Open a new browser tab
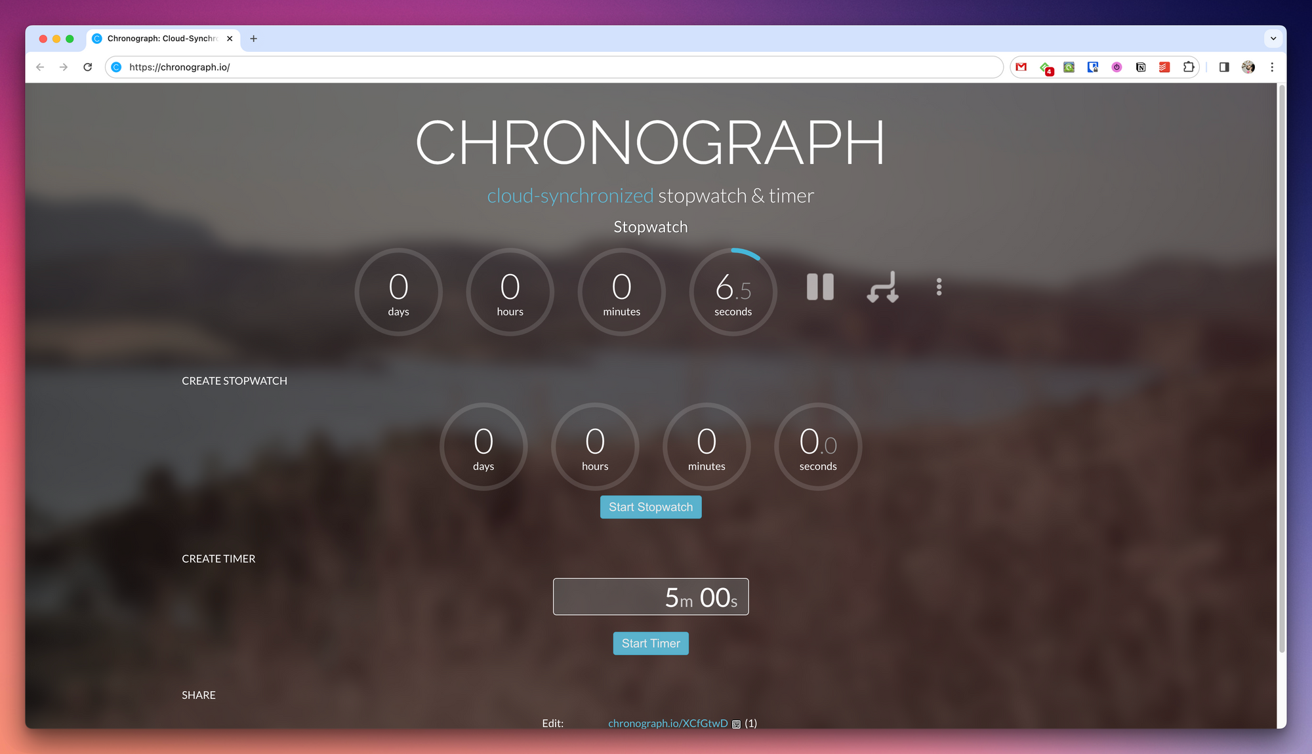Viewport: 1312px width, 754px height. [253, 39]
